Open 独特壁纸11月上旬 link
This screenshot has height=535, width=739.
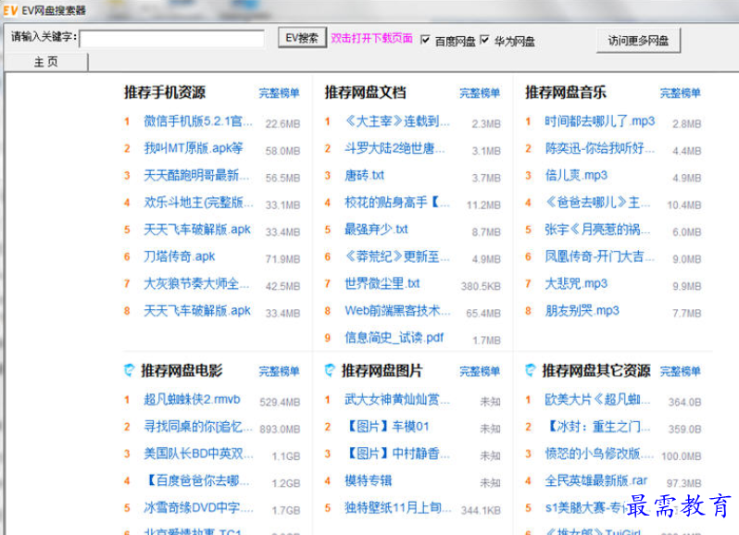[398, 507]
